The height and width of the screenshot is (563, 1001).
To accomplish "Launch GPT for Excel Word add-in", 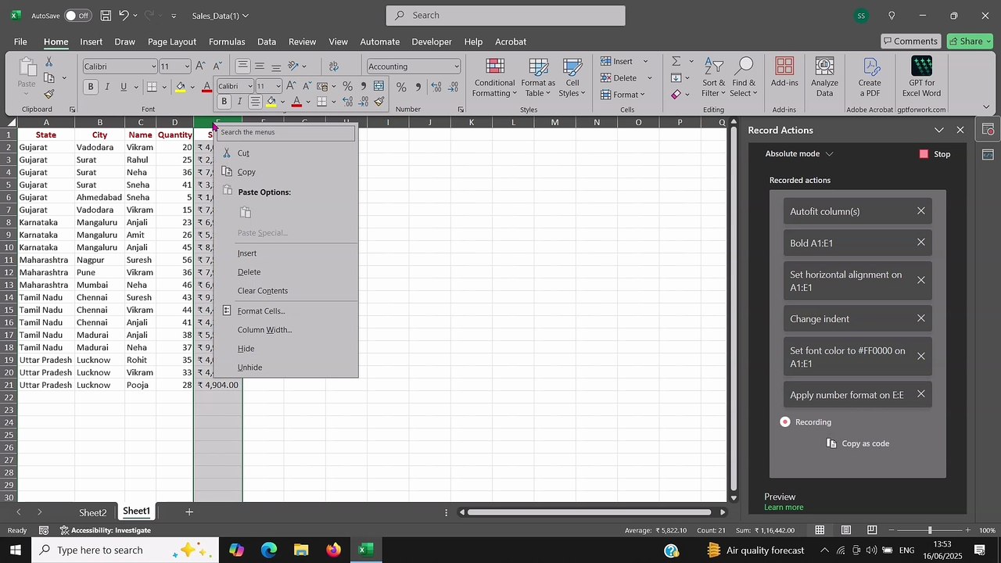I will click(921, 77).
